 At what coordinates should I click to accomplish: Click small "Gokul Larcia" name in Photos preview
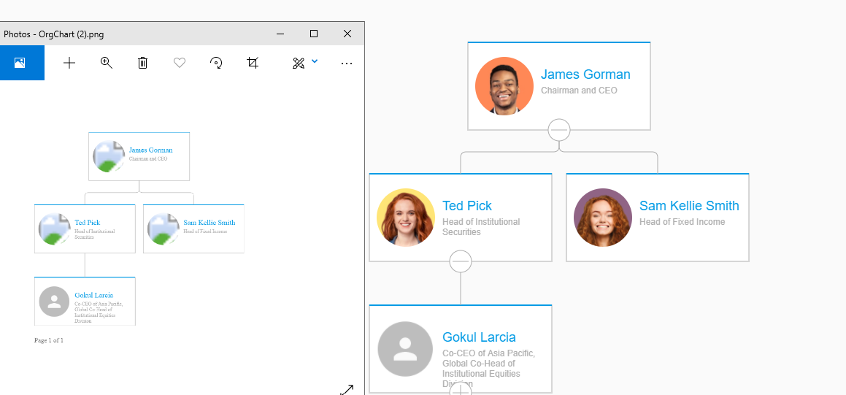pos(94,295)
